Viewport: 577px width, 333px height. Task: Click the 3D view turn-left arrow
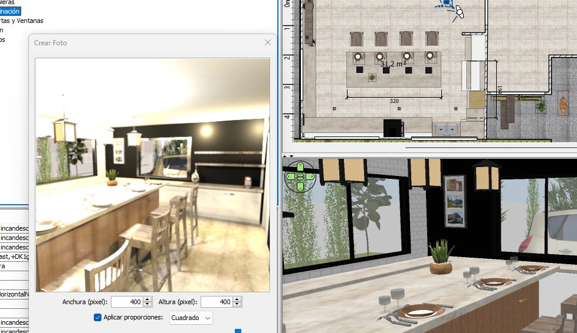pyautogui.click(x=290, y=177)
